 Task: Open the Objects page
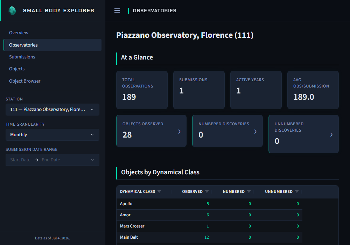17,69
